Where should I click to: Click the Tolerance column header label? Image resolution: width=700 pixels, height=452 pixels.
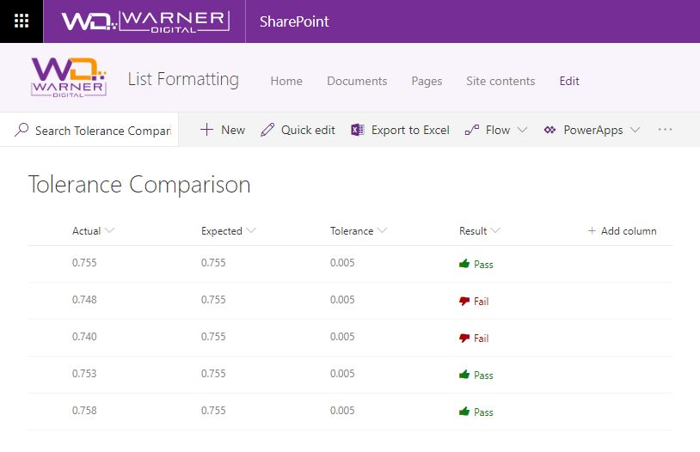pos(352,230)
